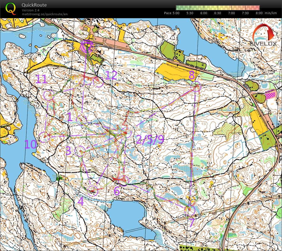This screenshot has width=282, height=251.
Task: Click the Livelox logo in the map corner
Action: [x=263, y=35]
